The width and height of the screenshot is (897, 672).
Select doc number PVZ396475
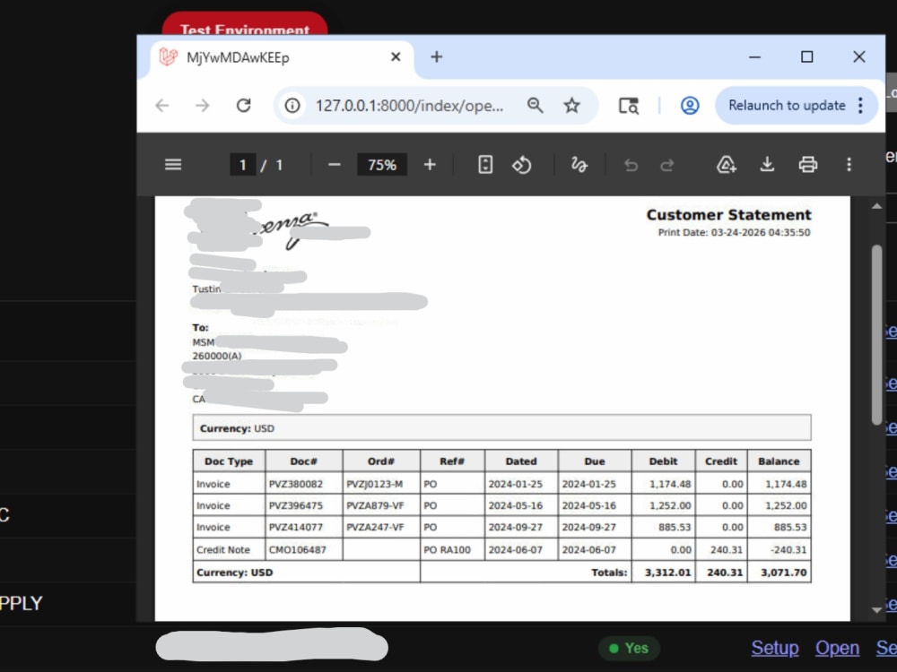[296, 505]
